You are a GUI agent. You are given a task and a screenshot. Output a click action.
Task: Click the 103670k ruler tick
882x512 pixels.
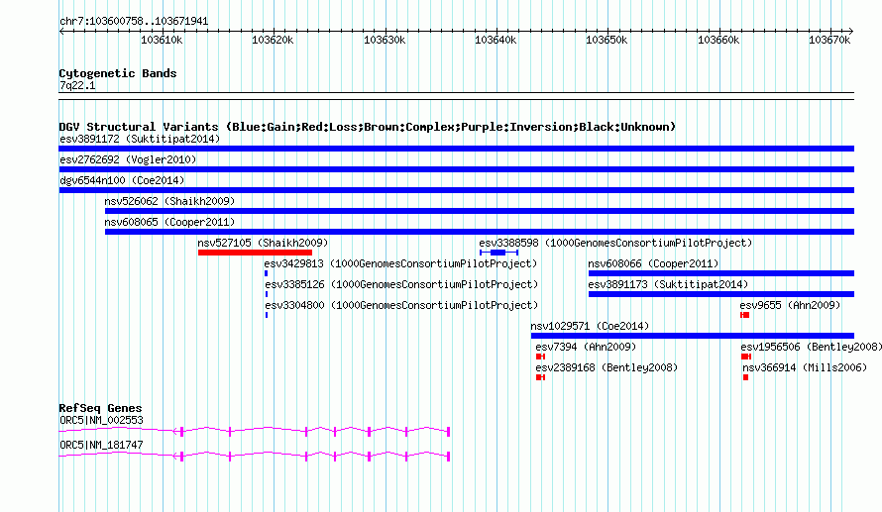click(829, 40)
